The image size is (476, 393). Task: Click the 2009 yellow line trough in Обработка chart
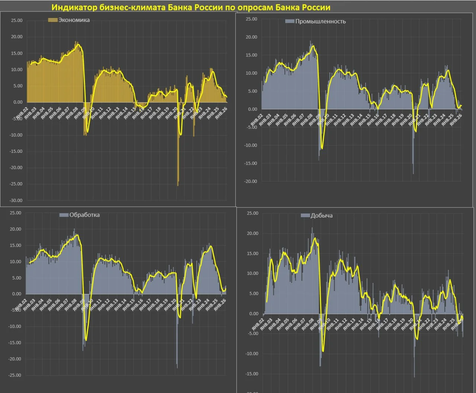(86, 339)
